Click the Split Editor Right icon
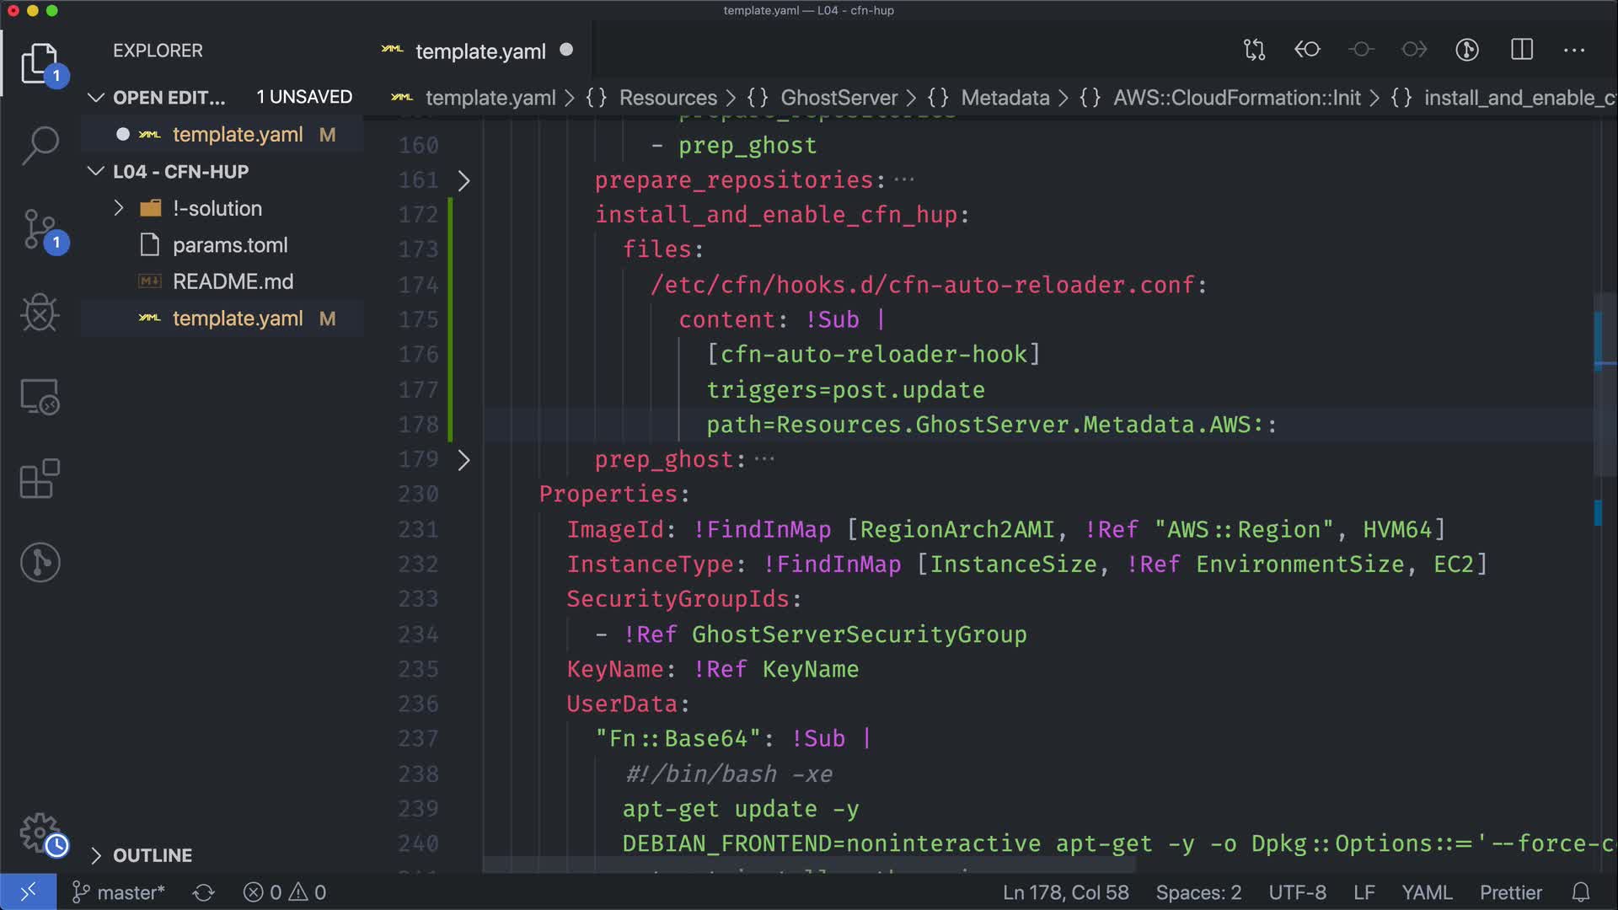The width and height of the screenshot is (1618, 910). click(x=1521, y=50)
